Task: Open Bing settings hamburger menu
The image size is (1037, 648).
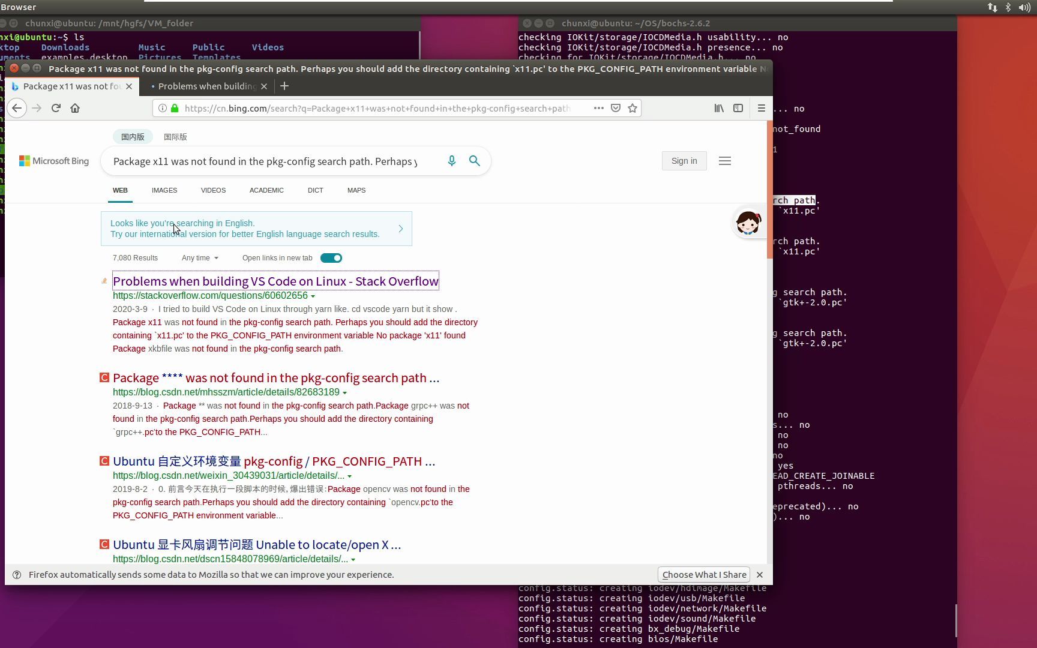Action: tap(725, 161)
